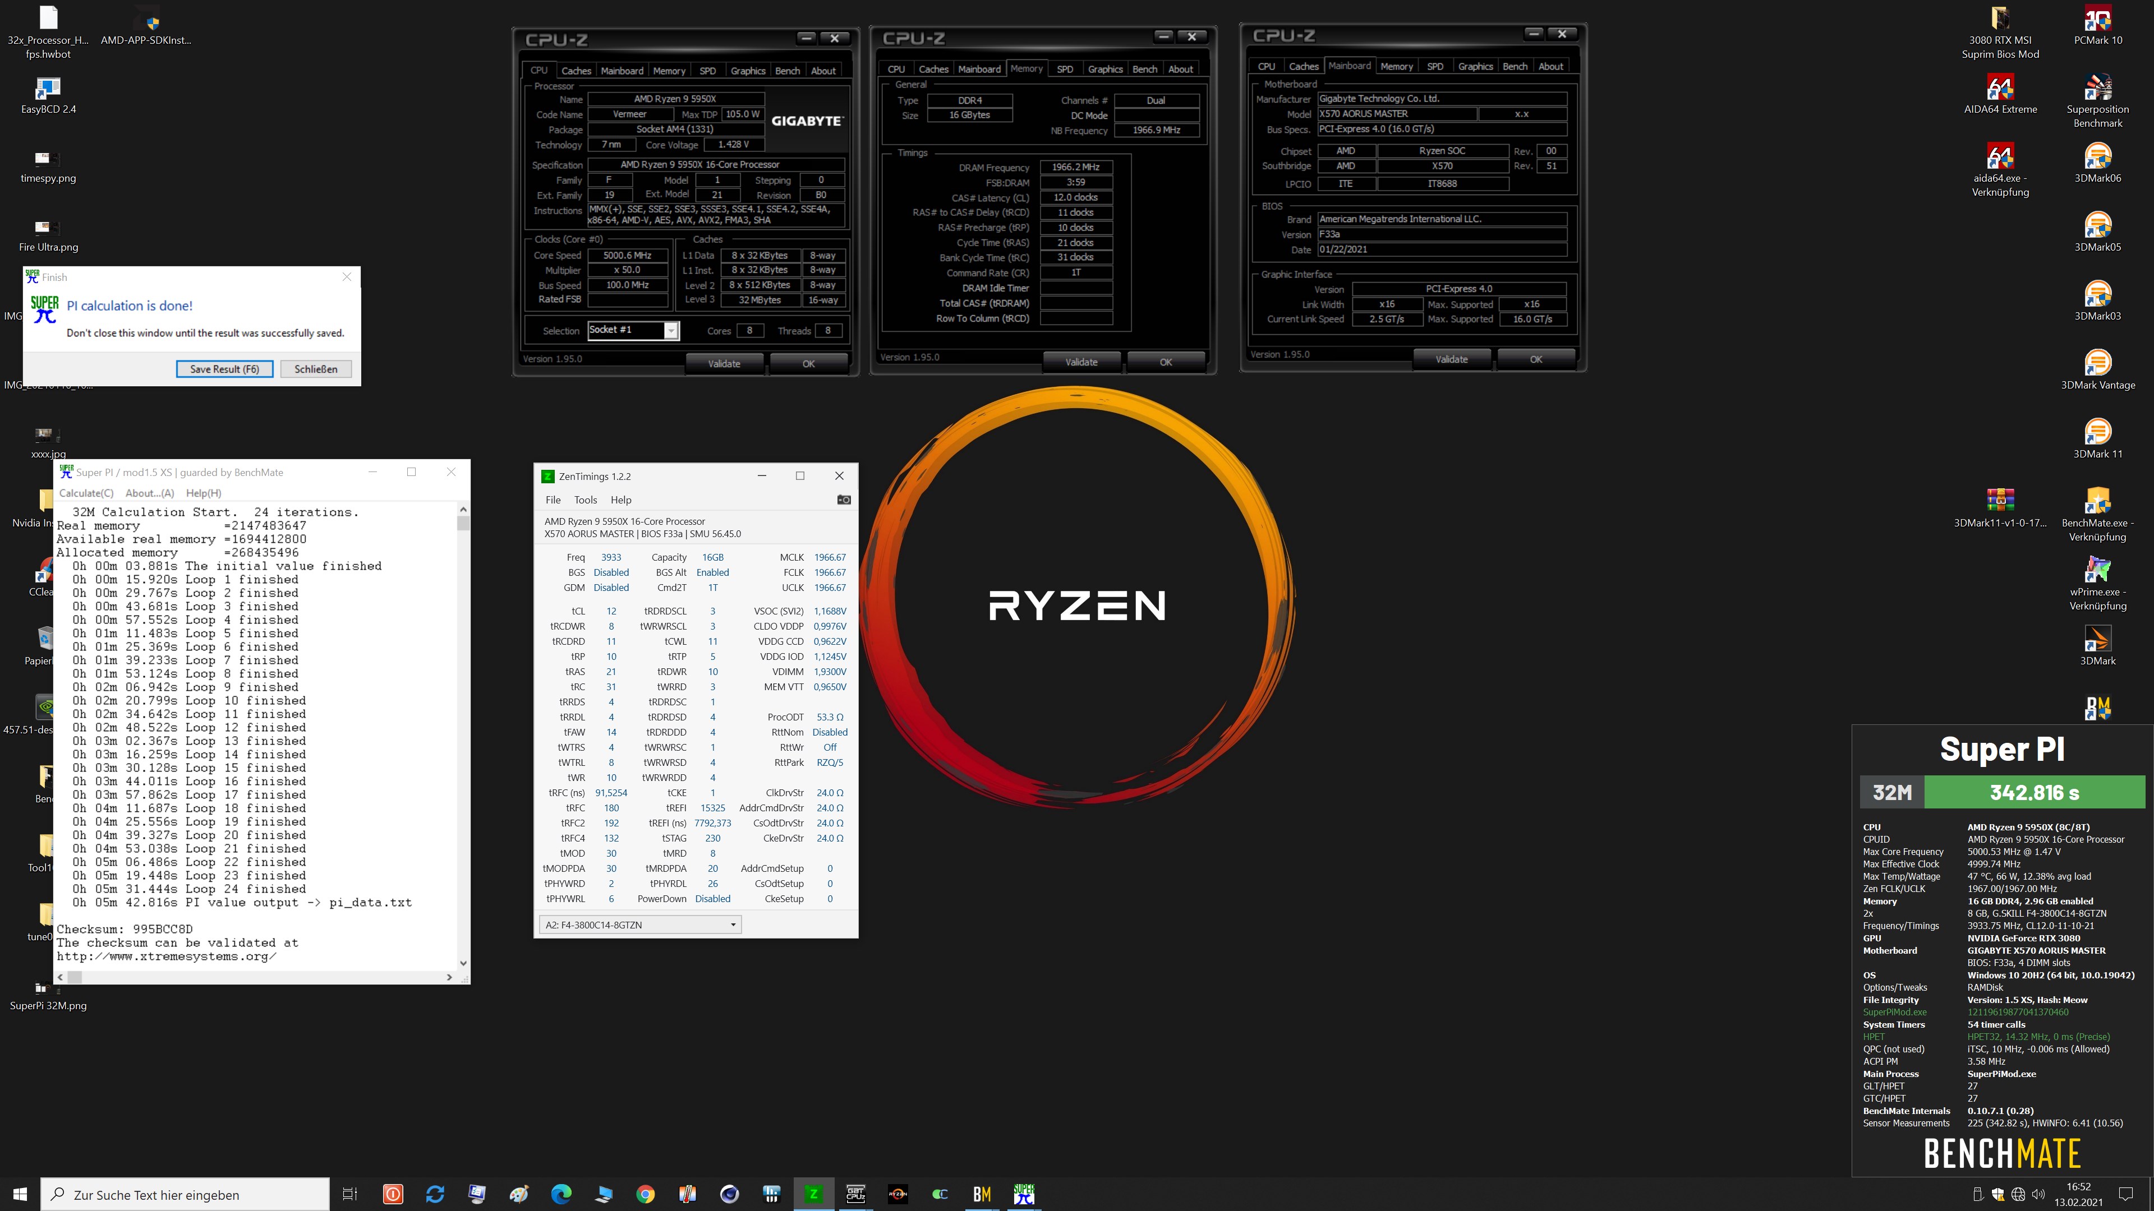Screen dimensions: 2154x1211
Task: Open the Tools menu in ZenTimings
Action: pyautogui.click(x=585, y=500)
